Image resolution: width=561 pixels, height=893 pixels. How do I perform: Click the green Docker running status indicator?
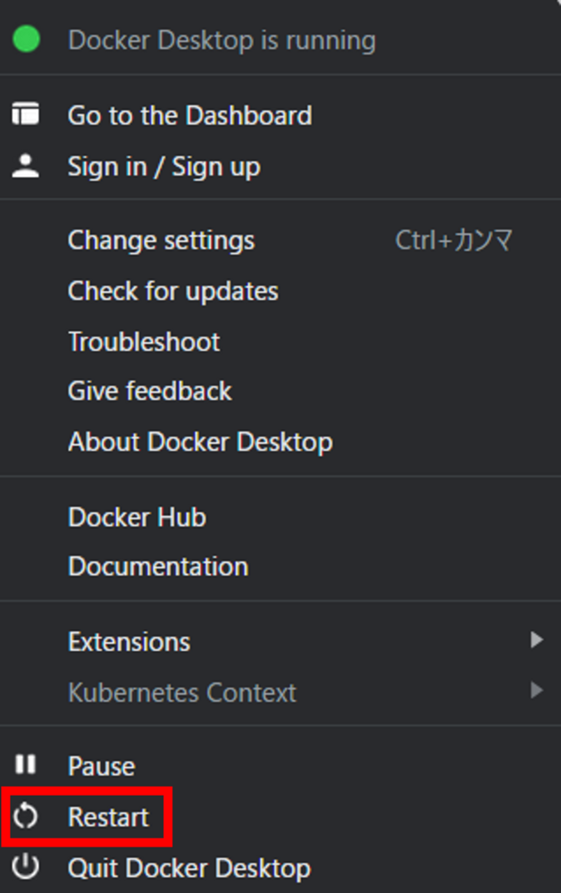tap(25, 38)
